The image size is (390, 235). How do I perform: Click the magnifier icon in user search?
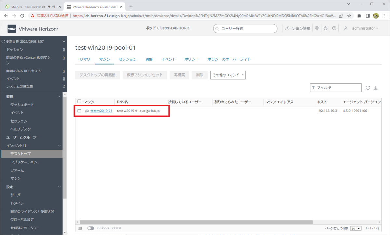(x=218, y=29)
